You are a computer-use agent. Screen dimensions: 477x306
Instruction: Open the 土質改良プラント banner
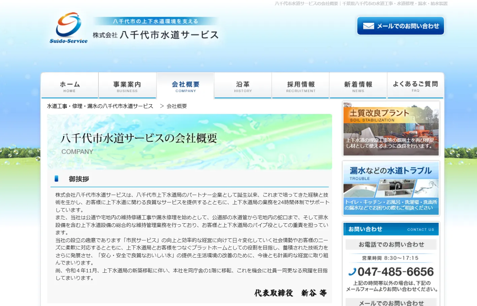391,129
